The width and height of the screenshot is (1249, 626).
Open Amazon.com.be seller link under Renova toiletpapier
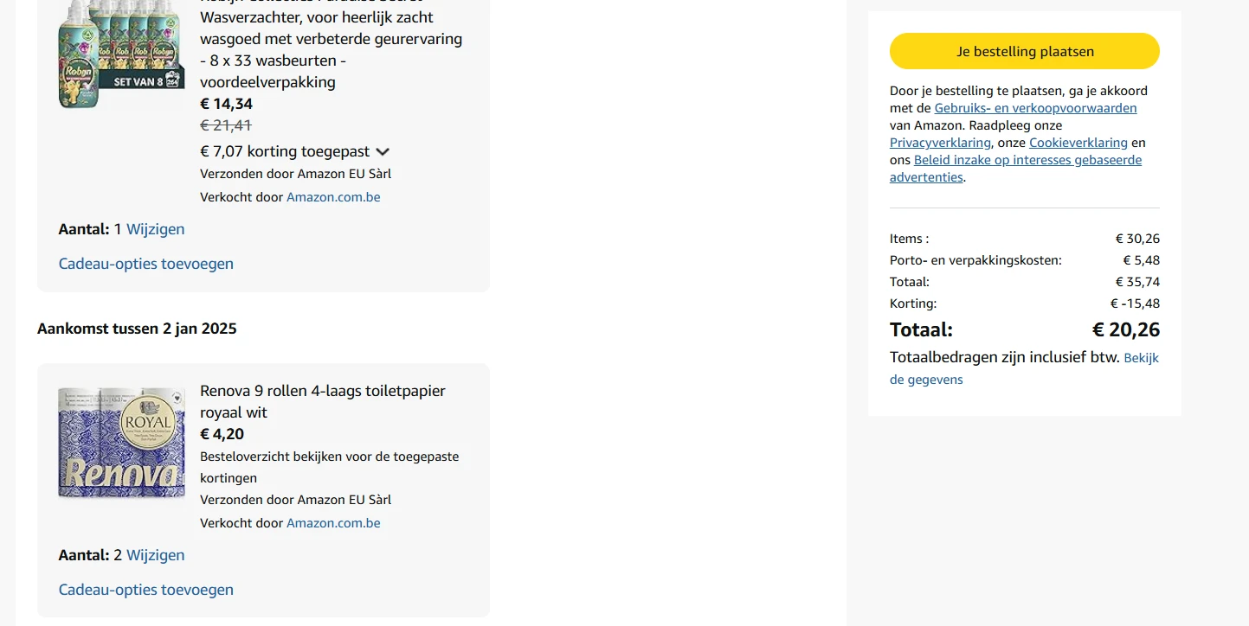(333, 523)
